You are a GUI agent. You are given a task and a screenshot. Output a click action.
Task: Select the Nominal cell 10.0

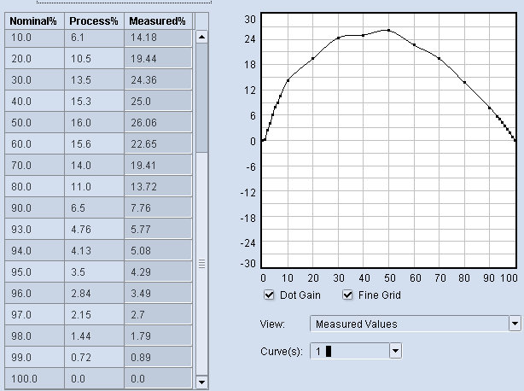click(x=34, y=38)
